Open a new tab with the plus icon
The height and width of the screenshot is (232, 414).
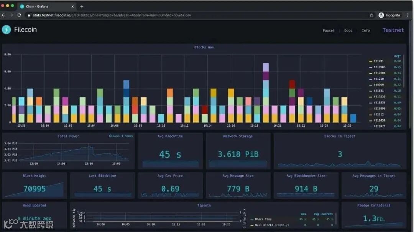82,7
